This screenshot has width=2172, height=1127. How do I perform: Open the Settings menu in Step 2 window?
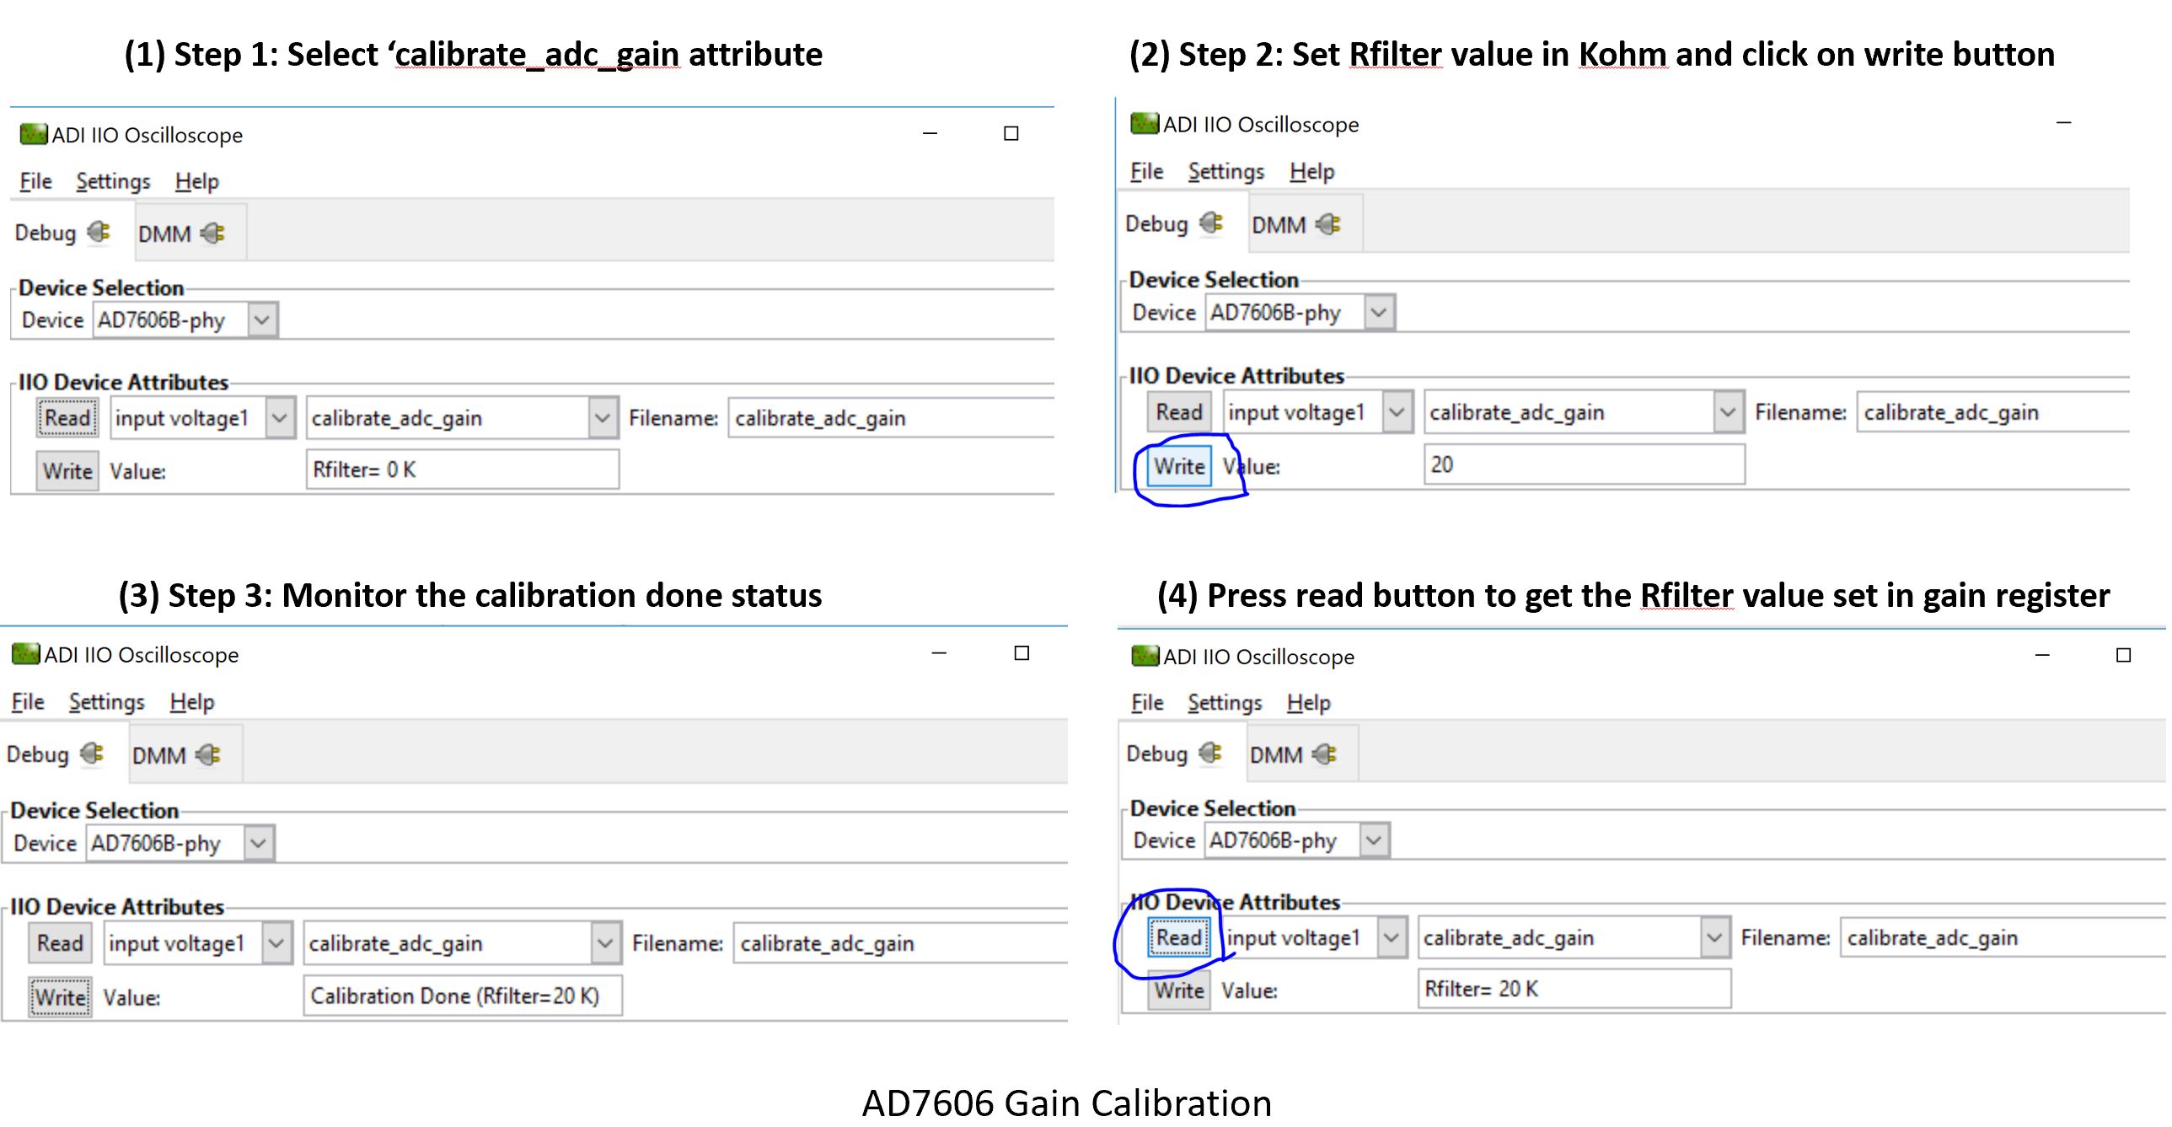[1226, 171]
